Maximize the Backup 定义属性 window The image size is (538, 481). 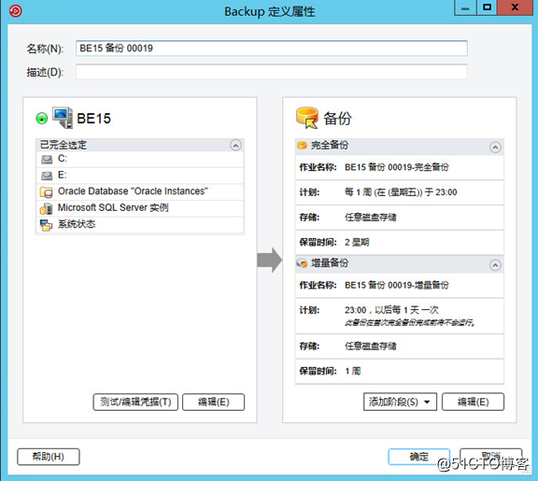pyautogui.click(x=487, y=7)
